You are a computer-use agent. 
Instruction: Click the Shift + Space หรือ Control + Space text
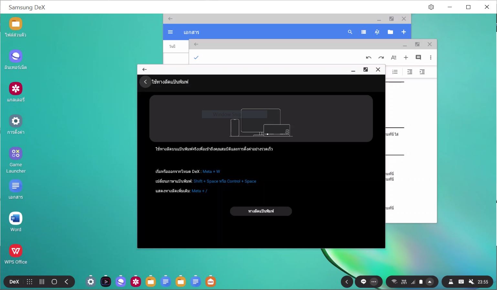coord(225,181)
